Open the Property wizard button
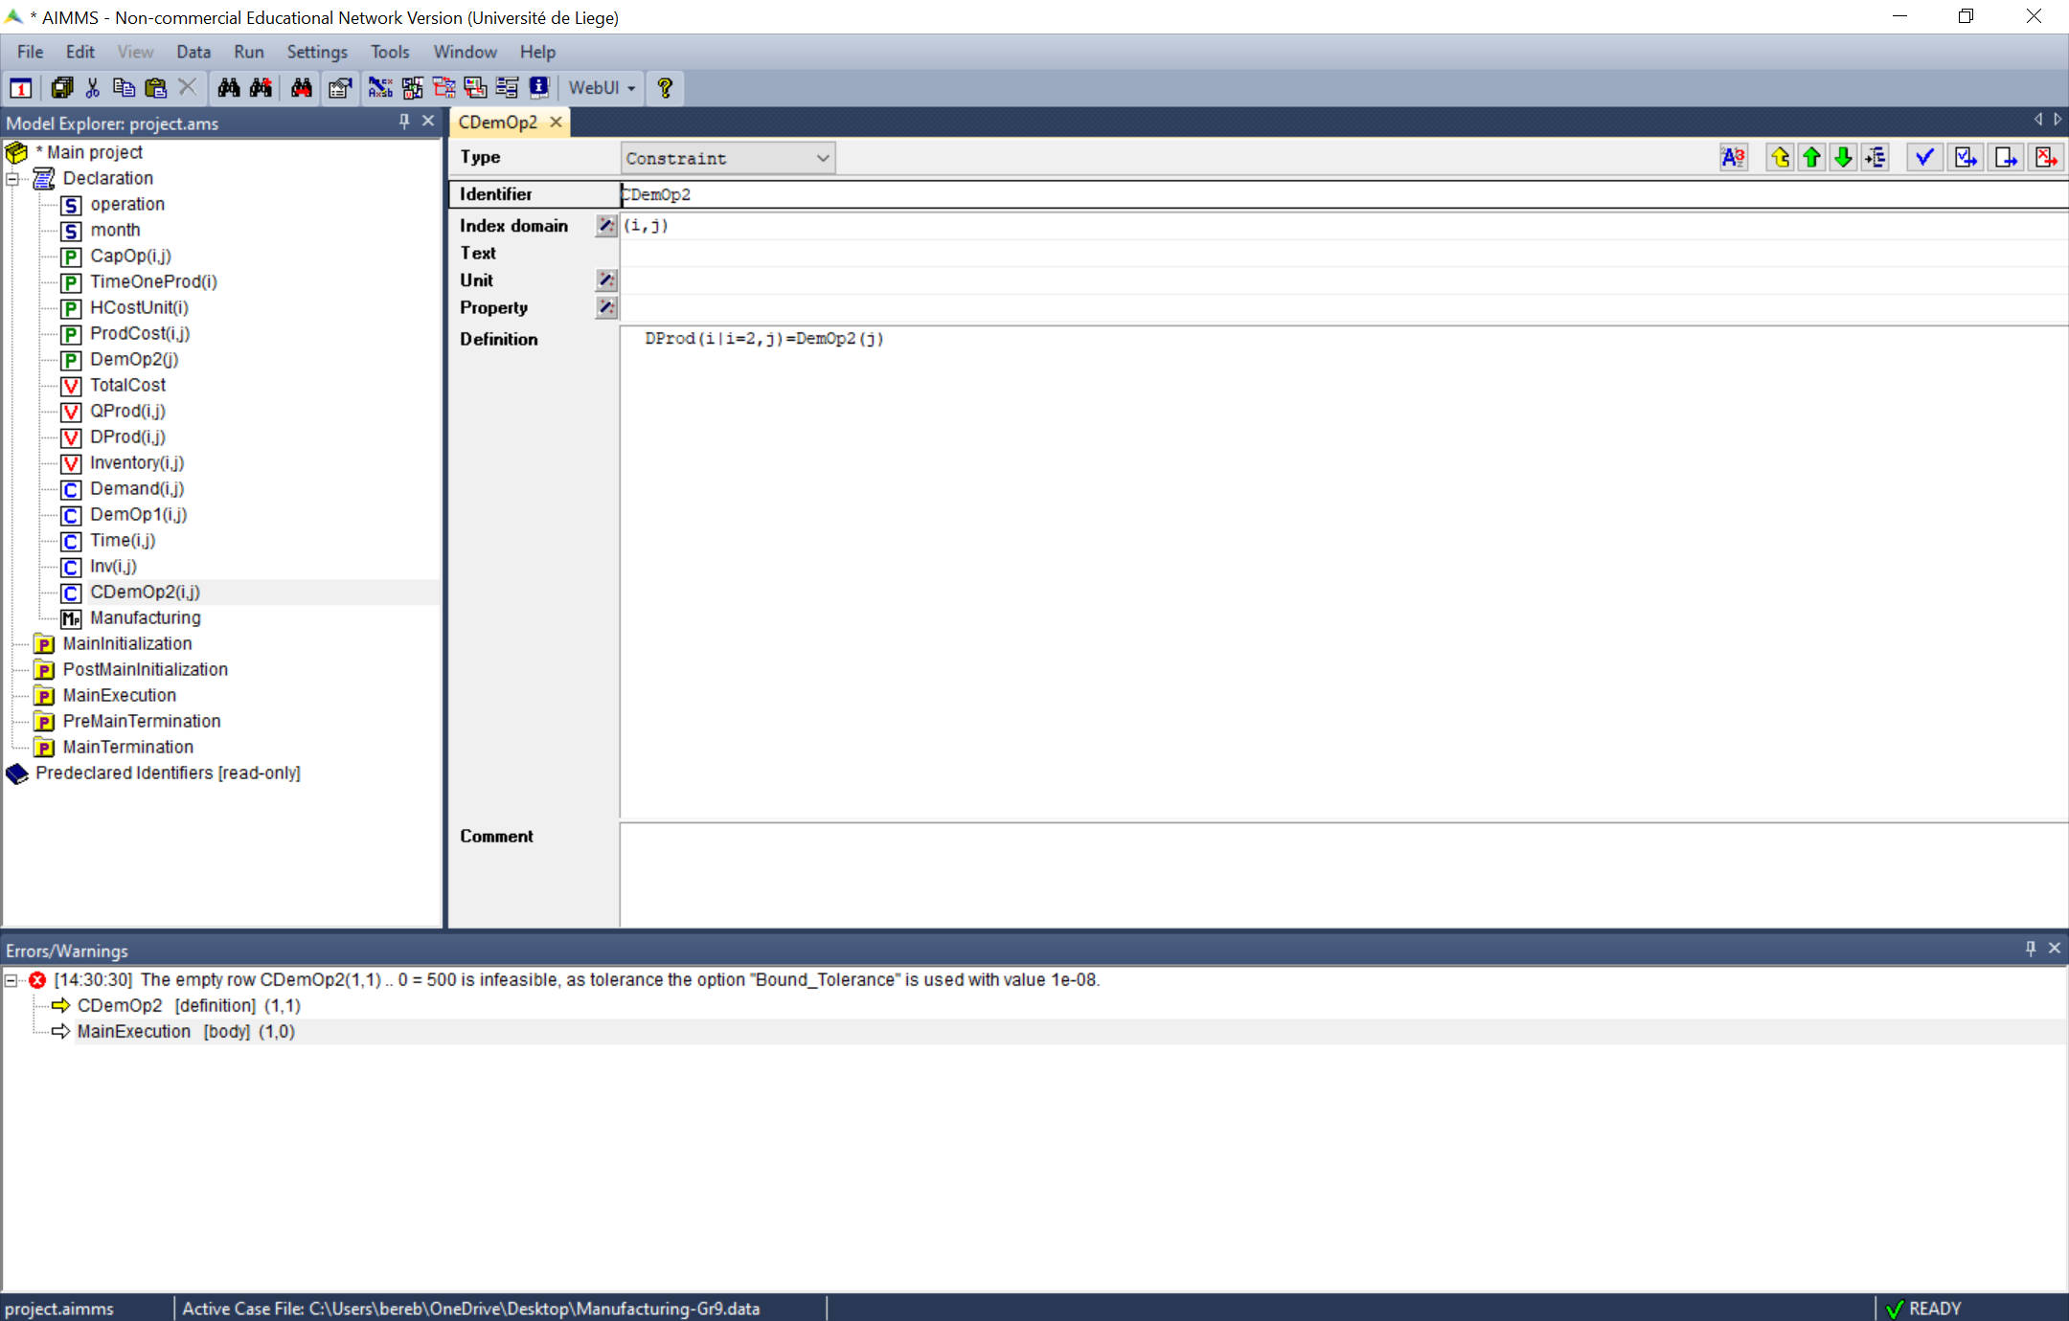The height and width of the screenshot is (1321, 2069). pos(605,307)
